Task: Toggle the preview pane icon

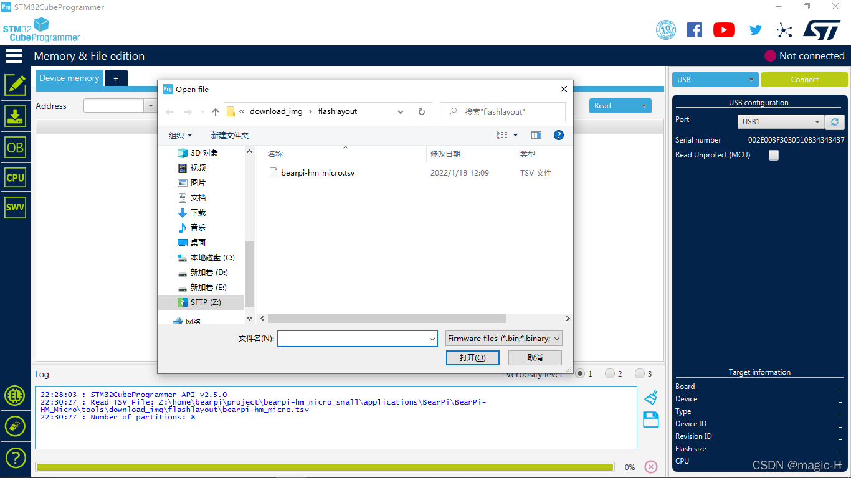Action: click(536, 135)
